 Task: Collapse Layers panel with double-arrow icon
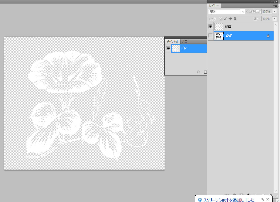click(x=273, y=2)
